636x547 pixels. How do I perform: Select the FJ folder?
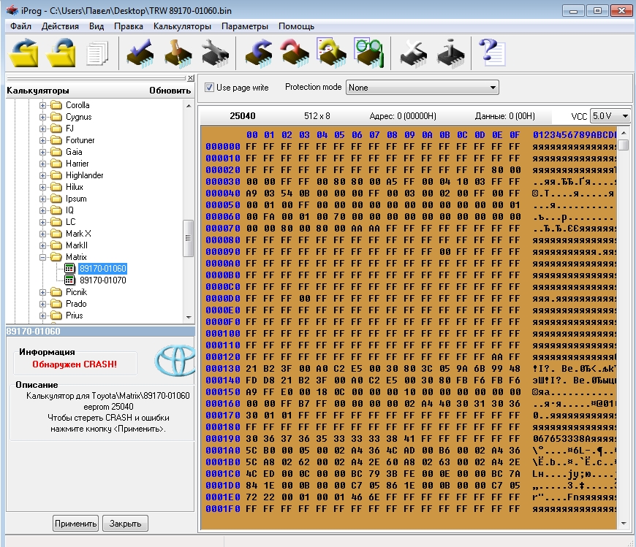pyautogui.click(x=69, y=129)
